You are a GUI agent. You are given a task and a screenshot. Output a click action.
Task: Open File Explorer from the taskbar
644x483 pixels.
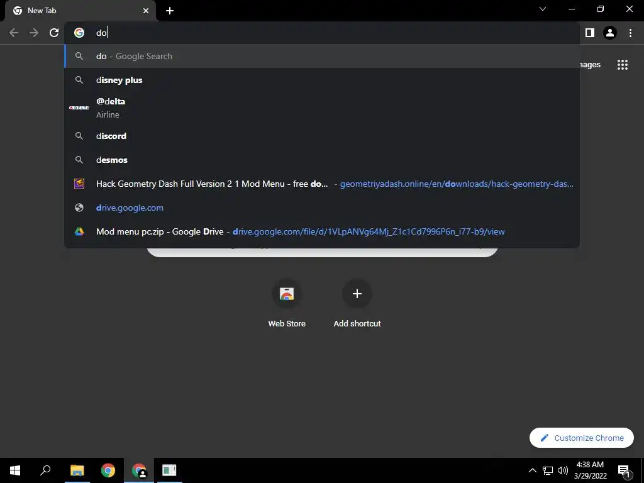point(77,470)
